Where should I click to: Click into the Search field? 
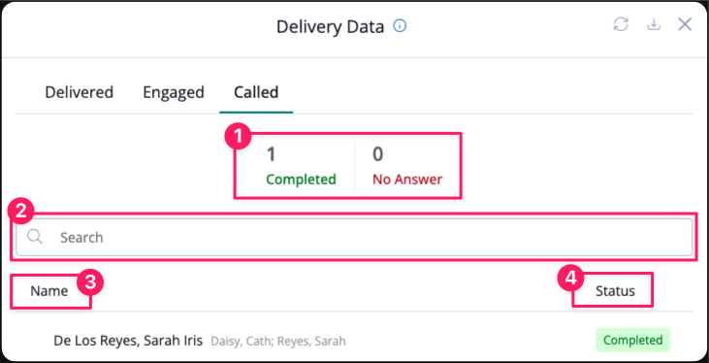(x=354, y=237)
